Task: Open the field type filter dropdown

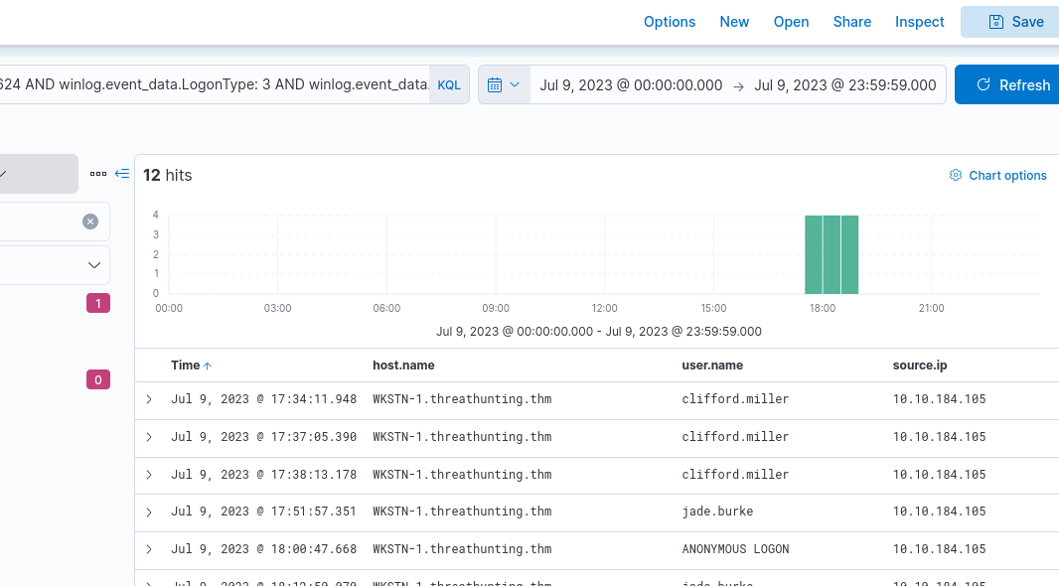Action: point(94,265)
